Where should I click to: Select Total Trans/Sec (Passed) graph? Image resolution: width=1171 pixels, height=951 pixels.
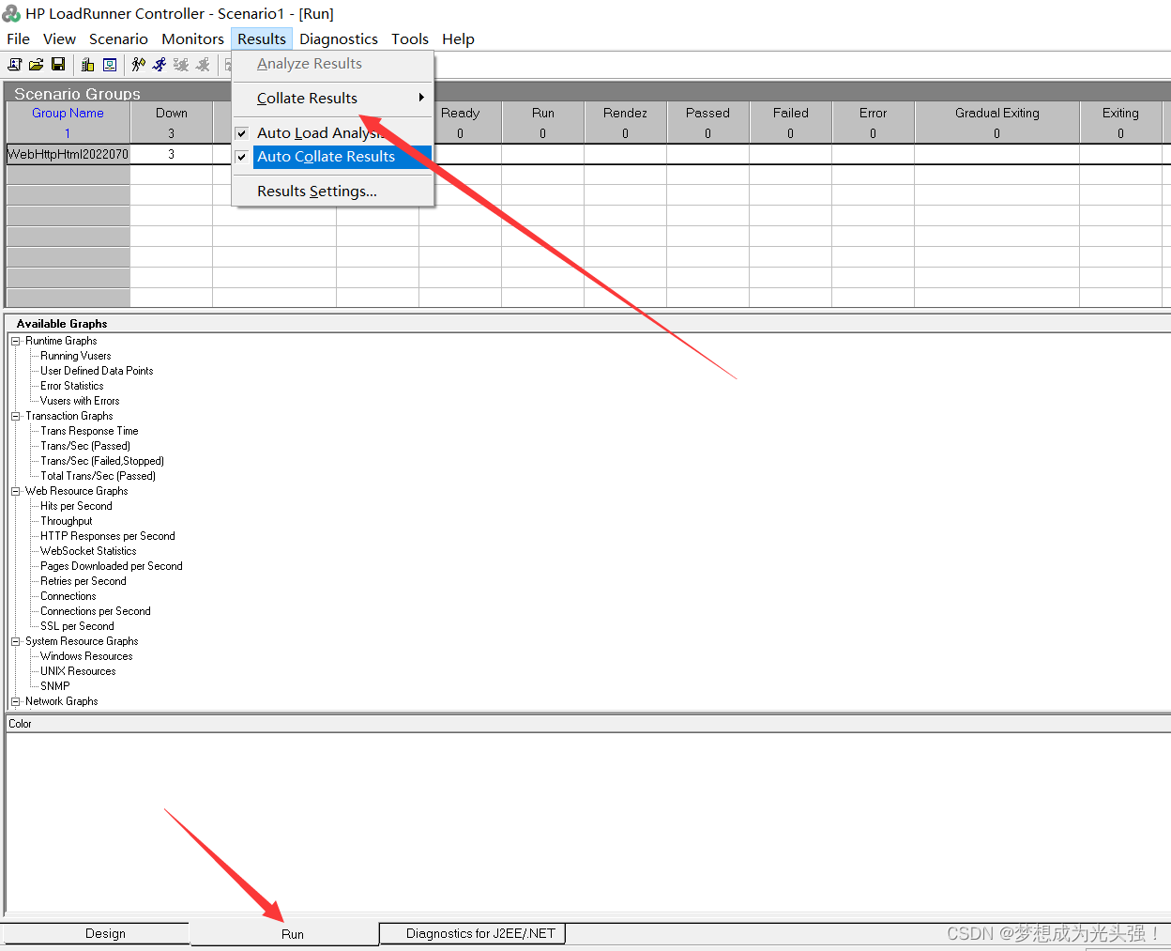[98, 476]
